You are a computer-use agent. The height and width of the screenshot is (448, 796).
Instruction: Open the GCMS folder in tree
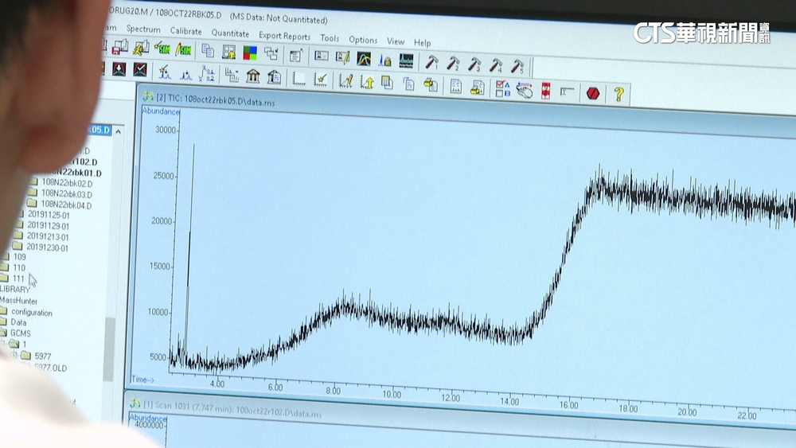pyautogui.click(x=21, y=333)
